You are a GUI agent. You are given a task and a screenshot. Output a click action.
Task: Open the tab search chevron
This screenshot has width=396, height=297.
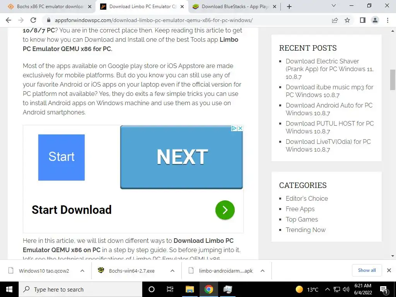pyautogui.click(x=334, y=5)
